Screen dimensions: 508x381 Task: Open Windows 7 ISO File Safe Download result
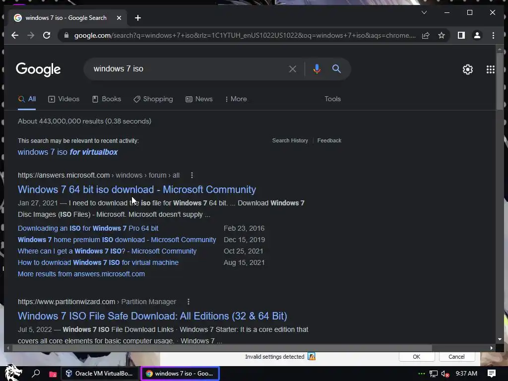(152, 316)
